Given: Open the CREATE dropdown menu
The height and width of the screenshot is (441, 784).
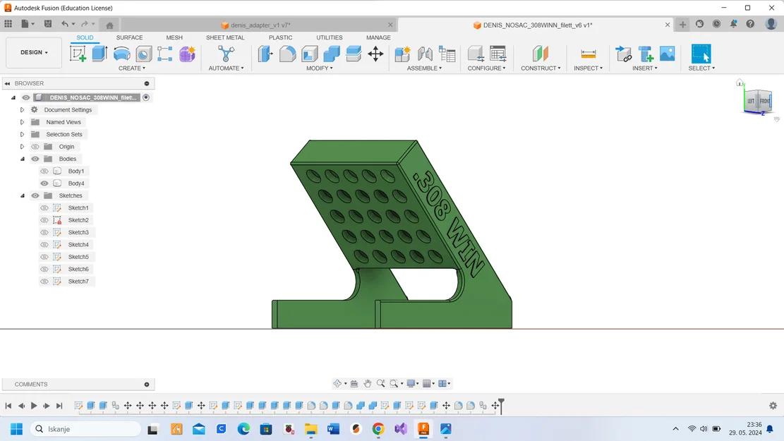Looking at the screenshot, I should tap(132, 68).
